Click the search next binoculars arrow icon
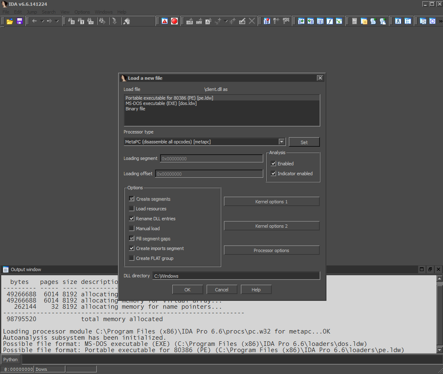 point(102,21)
